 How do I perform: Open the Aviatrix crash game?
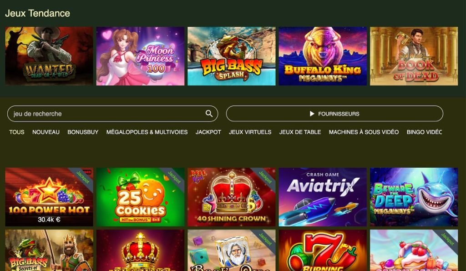pyautogui.click(x=323, y=197)
